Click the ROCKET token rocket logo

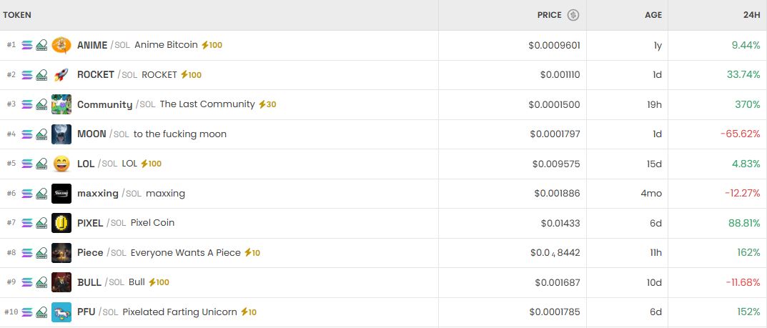(x=61, y=75)
